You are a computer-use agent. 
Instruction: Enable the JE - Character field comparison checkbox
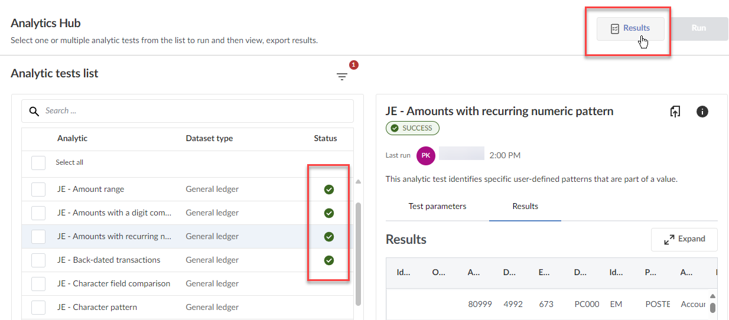tap(38, 284)
